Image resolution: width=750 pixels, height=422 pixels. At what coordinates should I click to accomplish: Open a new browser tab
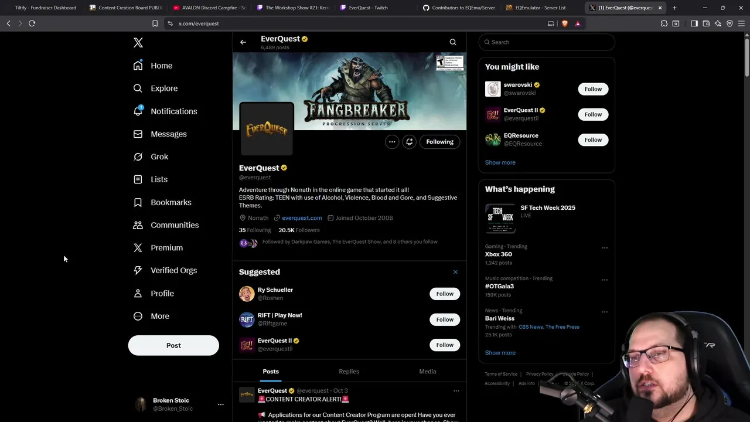(674, 8)
